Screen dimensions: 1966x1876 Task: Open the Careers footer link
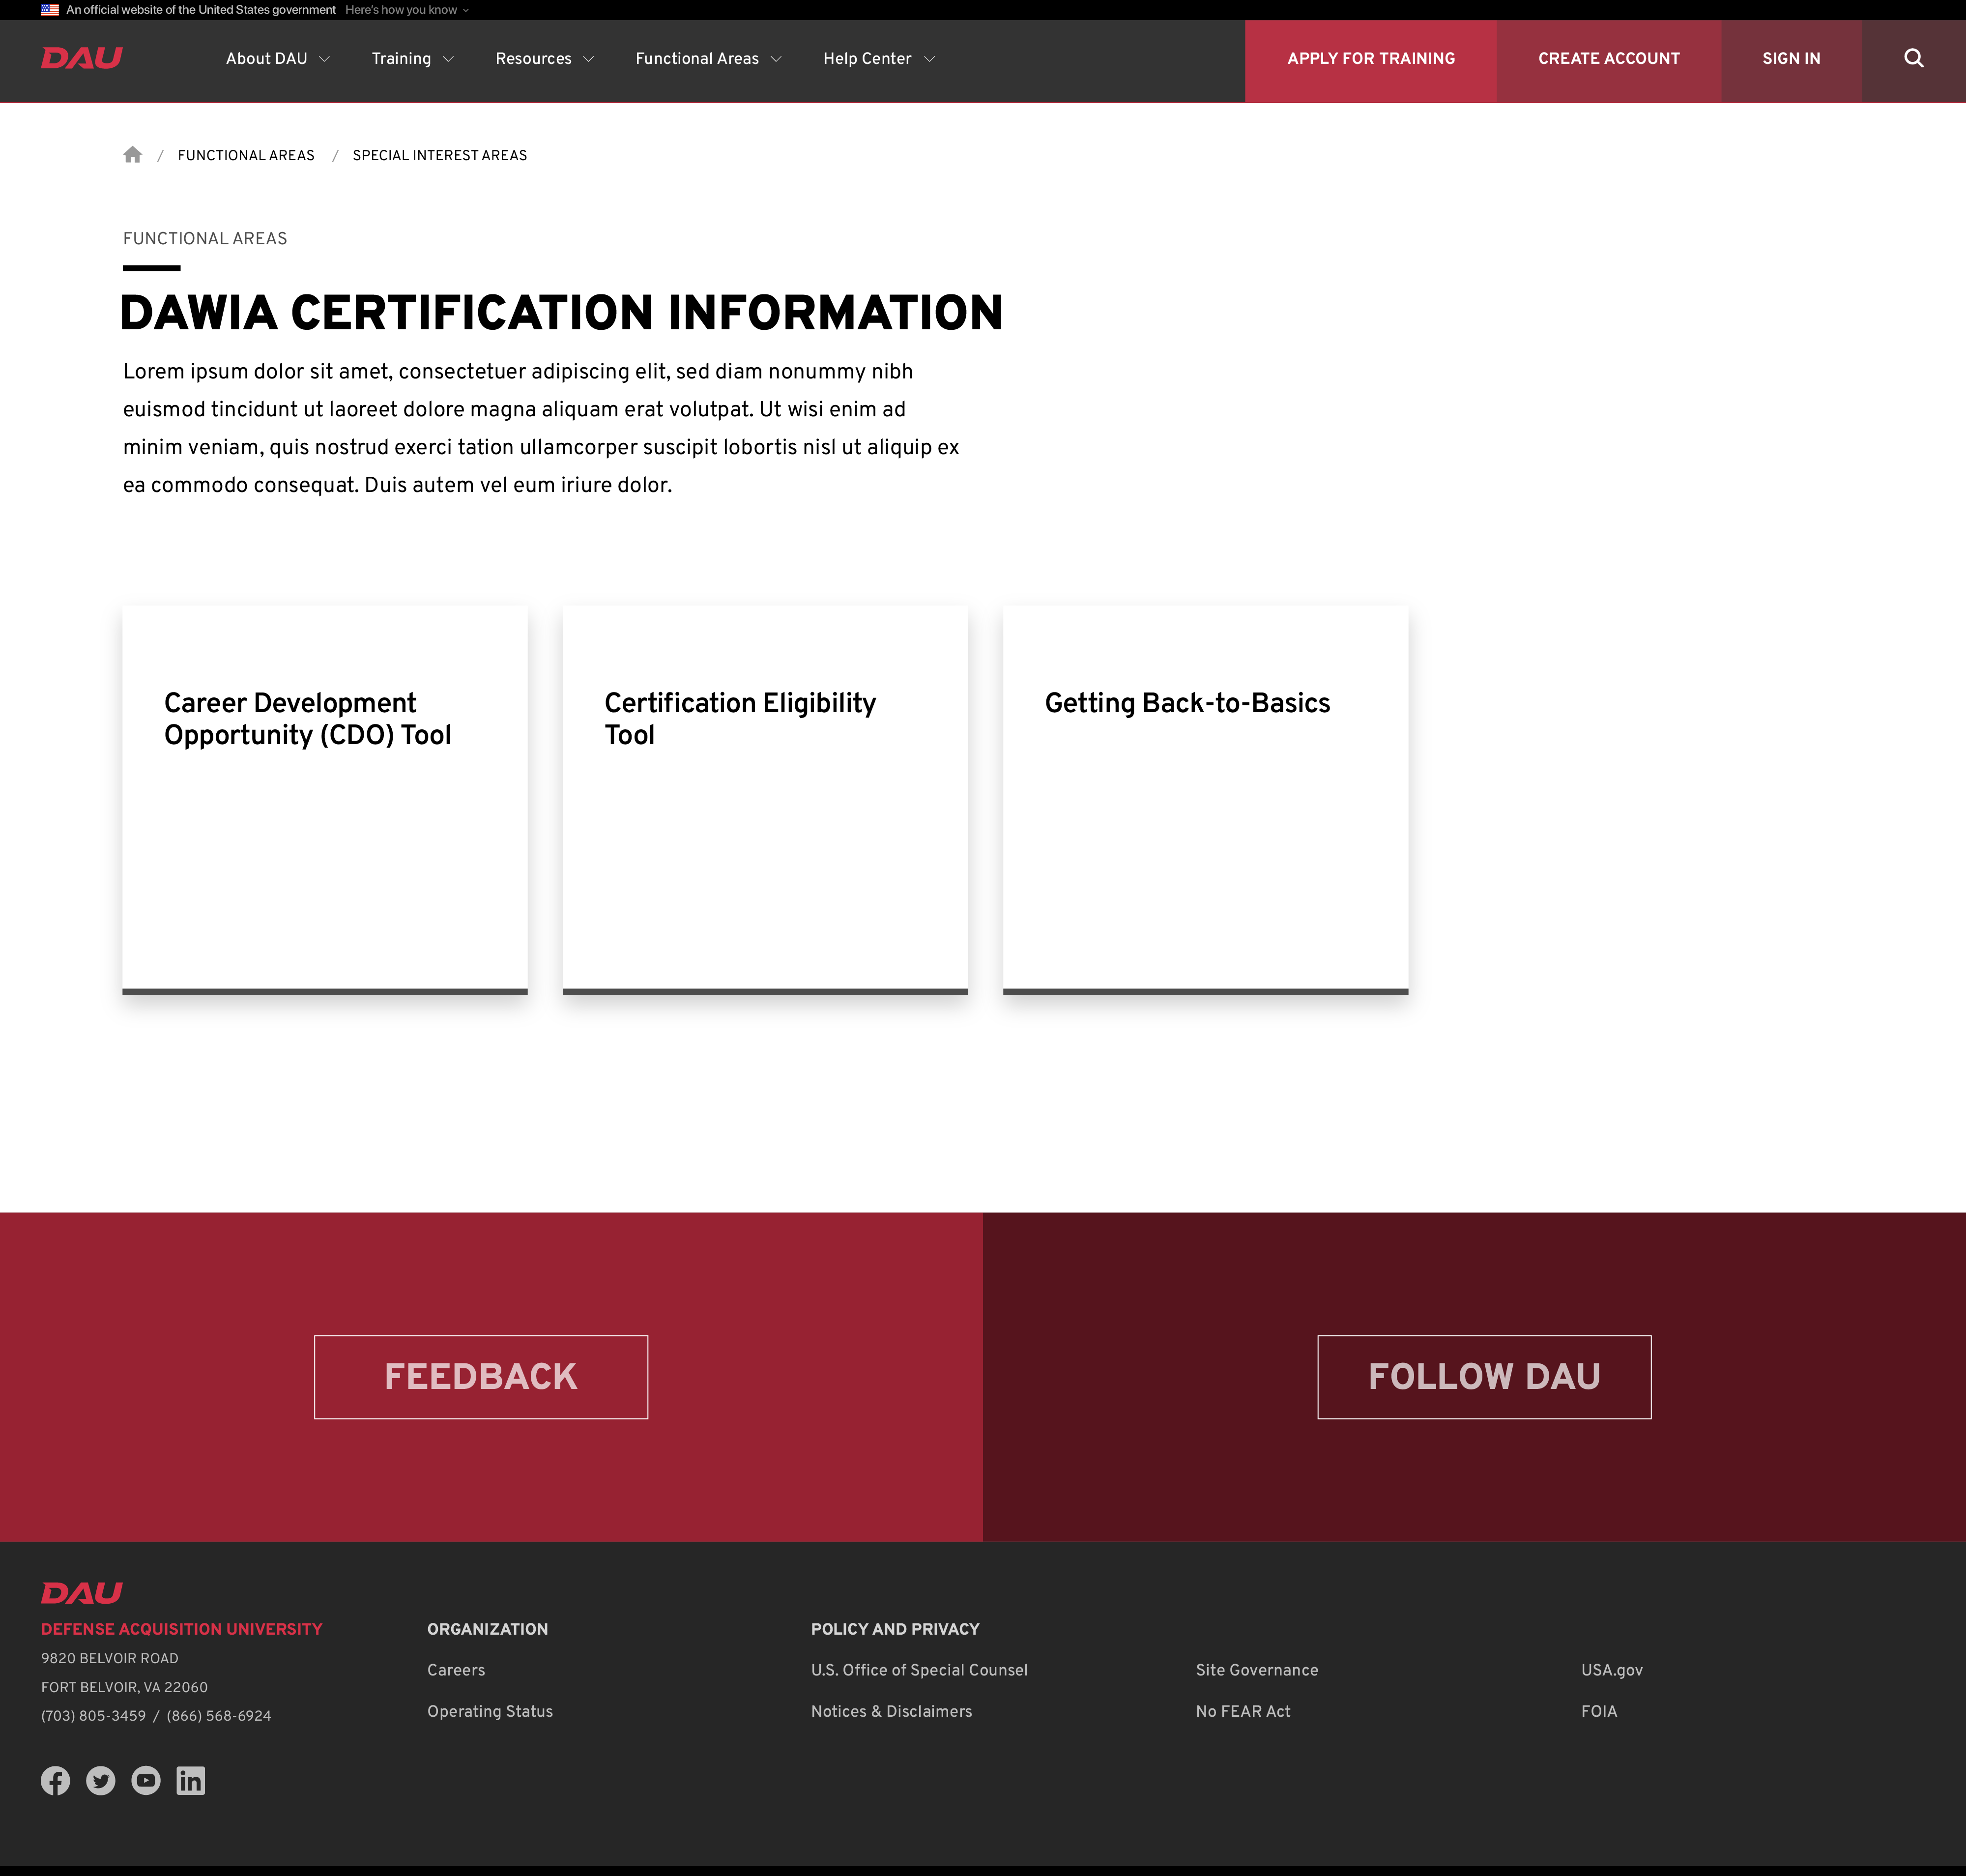[x=456, y=1670]
